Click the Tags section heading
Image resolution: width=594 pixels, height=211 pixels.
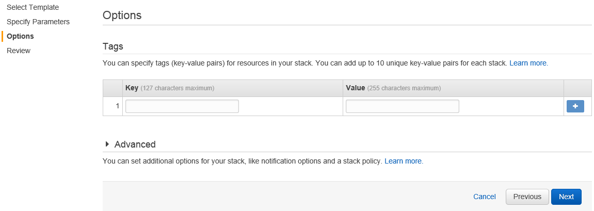pyautogui.click(x=113, y=46)
